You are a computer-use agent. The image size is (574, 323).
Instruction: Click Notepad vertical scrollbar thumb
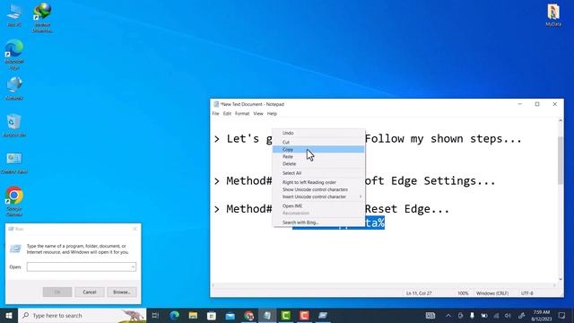560,161
